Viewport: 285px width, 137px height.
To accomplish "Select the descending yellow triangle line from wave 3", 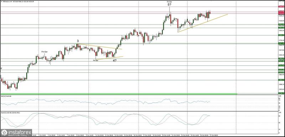I will click(x=100, y=47).
